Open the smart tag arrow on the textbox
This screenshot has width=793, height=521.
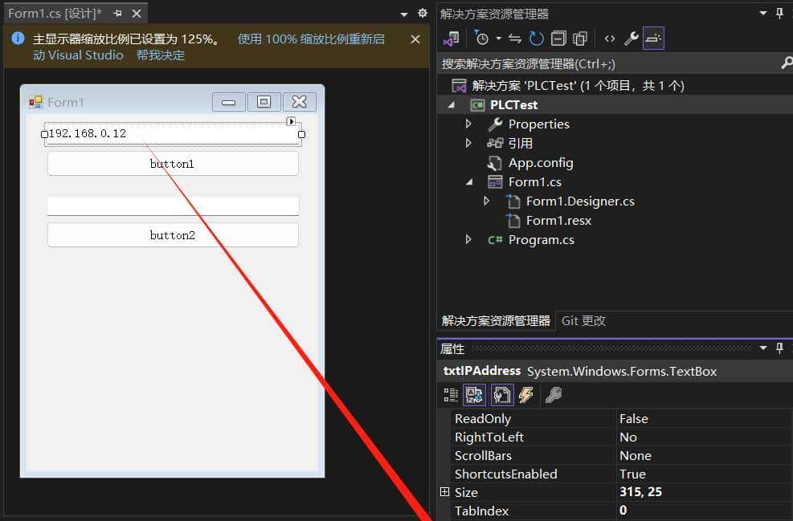point(291,121)
